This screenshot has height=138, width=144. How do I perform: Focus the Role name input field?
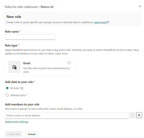pyautogui.click(x=30, y=37)
